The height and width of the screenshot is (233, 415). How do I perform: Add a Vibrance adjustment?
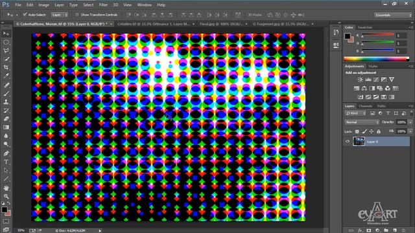[x=392, y=80]
